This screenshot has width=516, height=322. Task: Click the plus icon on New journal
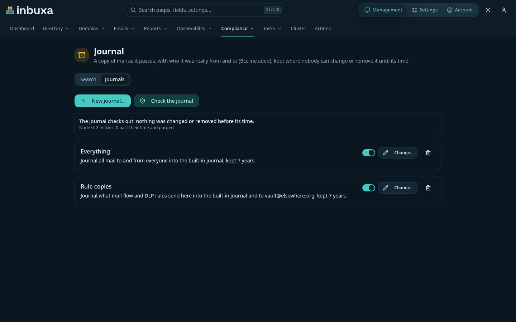tap(83, 101)
